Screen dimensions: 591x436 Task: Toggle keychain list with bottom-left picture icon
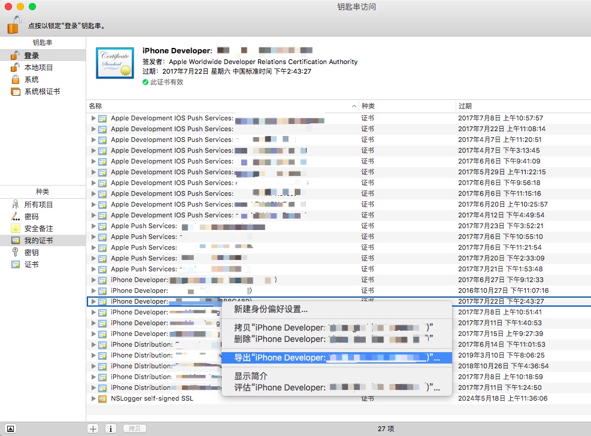[10, 429]
